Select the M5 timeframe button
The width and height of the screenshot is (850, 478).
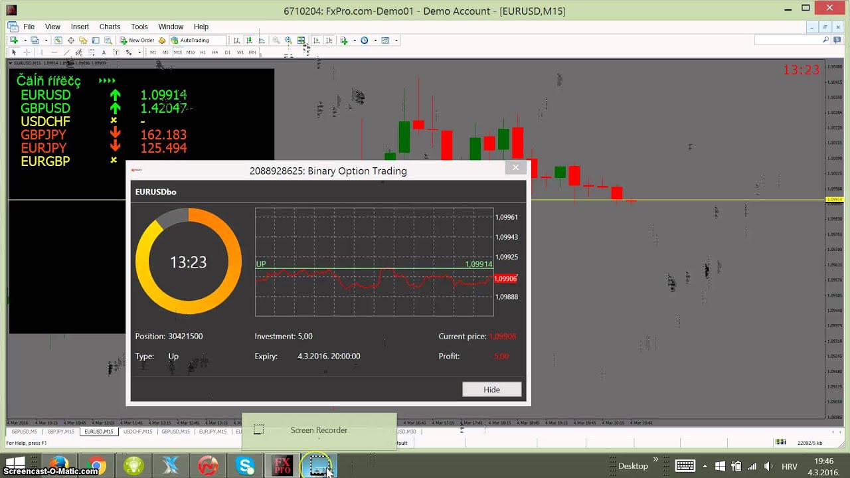click(165, 52)
